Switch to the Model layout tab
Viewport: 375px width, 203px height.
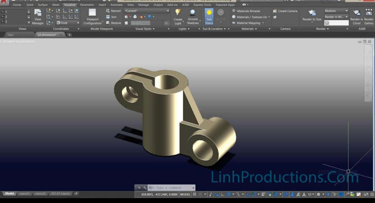(x=10, y=193)
